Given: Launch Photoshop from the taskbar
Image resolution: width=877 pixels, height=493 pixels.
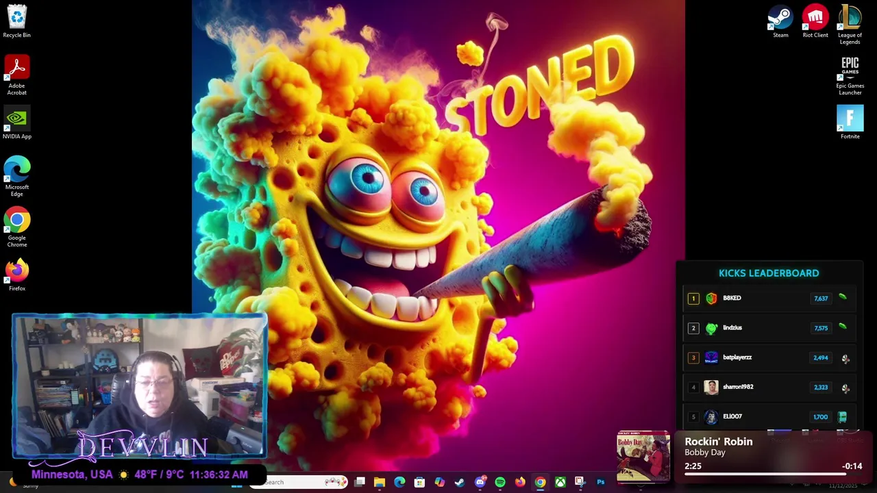Looking at the screenshot, I should [x=600, y=482].
